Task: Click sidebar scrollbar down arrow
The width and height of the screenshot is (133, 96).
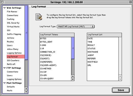Action: pyautogui.click(x=26, y=92)
